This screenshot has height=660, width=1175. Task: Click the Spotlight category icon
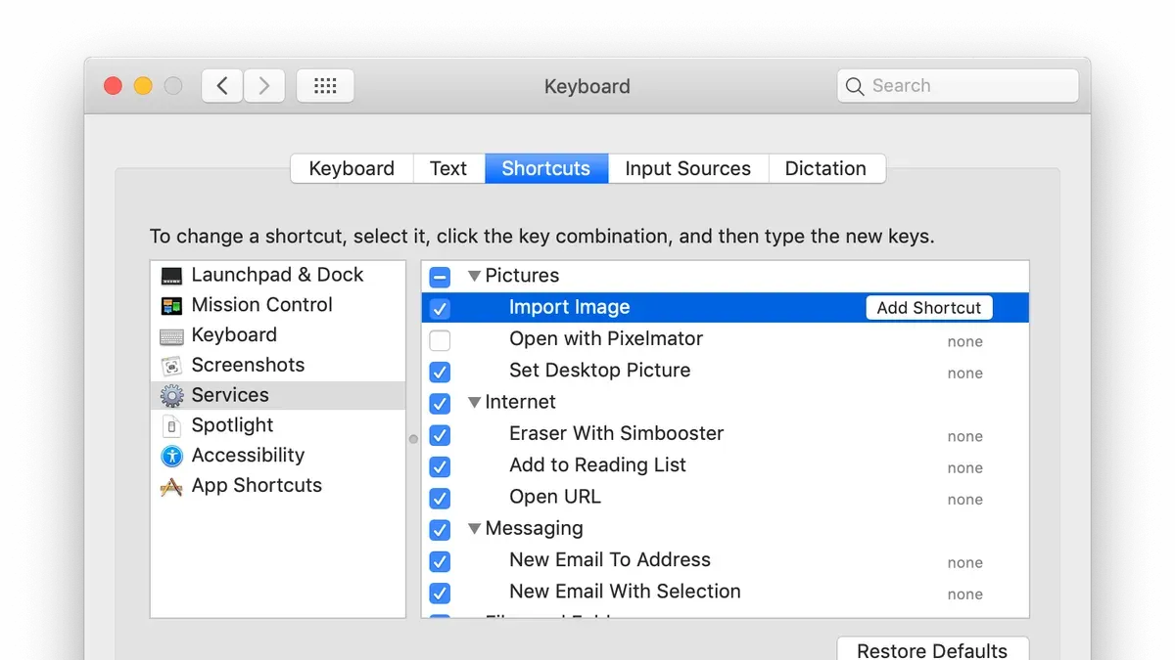pyautogui.click(x=171, y=426)
